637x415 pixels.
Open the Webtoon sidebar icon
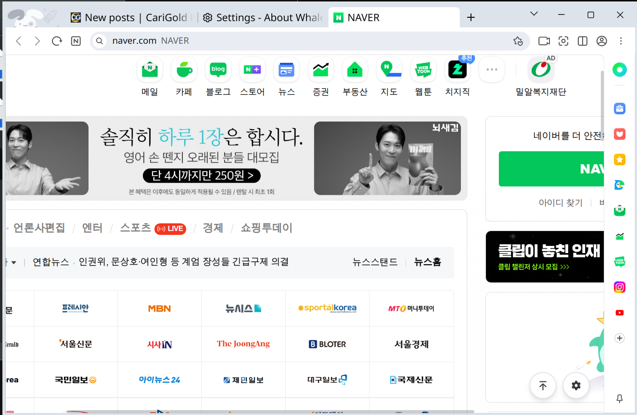click(x=620, y=262)
